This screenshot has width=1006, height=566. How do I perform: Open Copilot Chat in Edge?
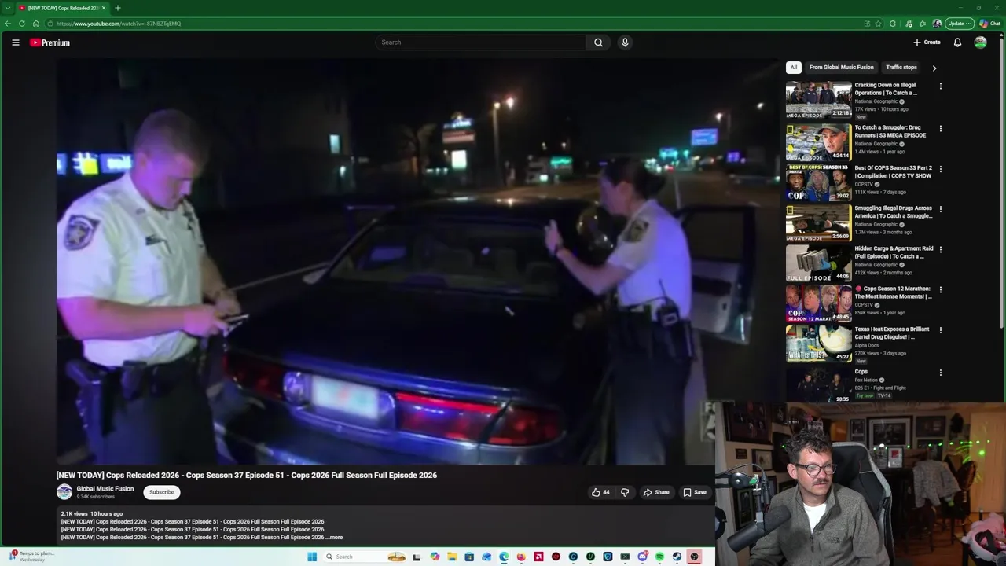[990, 24]
